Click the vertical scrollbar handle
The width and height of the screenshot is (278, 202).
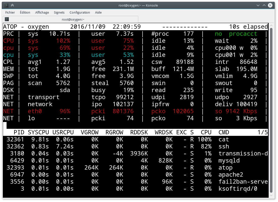pos(271,110)
